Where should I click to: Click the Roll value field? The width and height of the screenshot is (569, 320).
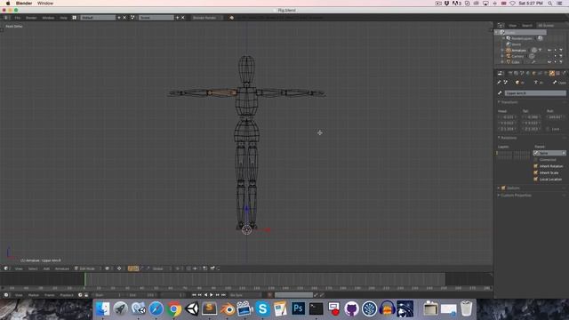pyautogui.click(x=555, y=116)
